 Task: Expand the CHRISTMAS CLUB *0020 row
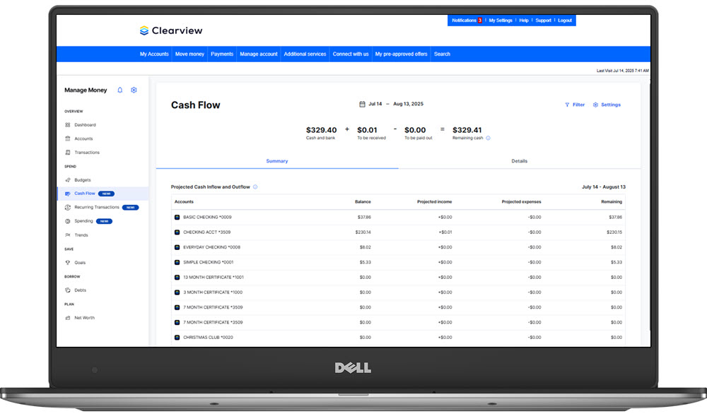pos(176,337)
